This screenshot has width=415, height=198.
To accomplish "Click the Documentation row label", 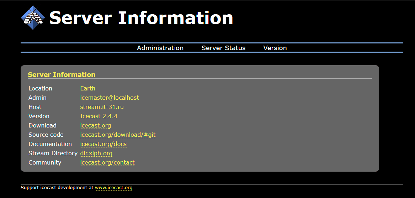I will [50, 144].
